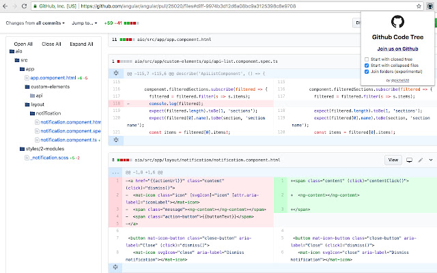Disable 'Join folders (experimental)' checkbox
Viewport: 437px width, 273px height.
(367, 71)
